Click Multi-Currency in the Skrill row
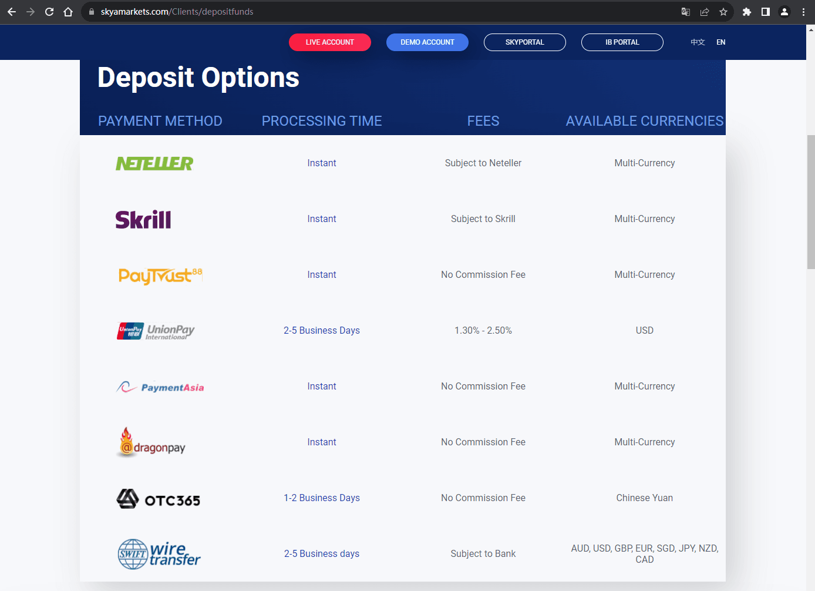Viewport: 815px width, 591px height. (x=645, y=219)
